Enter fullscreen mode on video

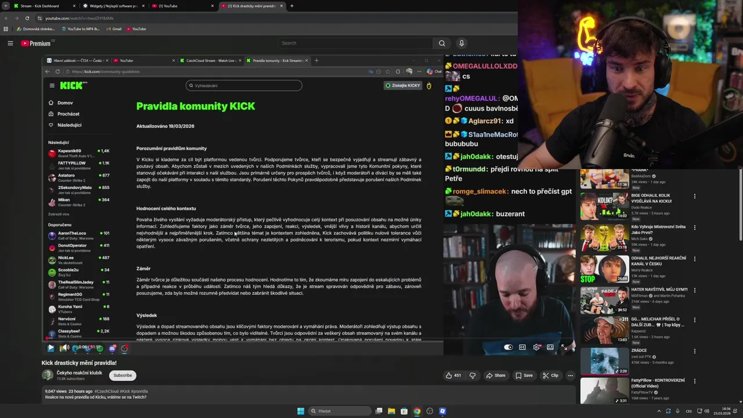click(564, 347)
